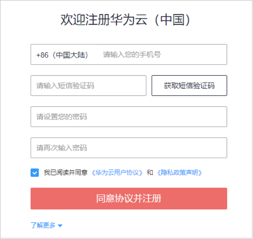253x239 pixels.
Task: Click the phone number input field
Action: [x=163, y=55]
